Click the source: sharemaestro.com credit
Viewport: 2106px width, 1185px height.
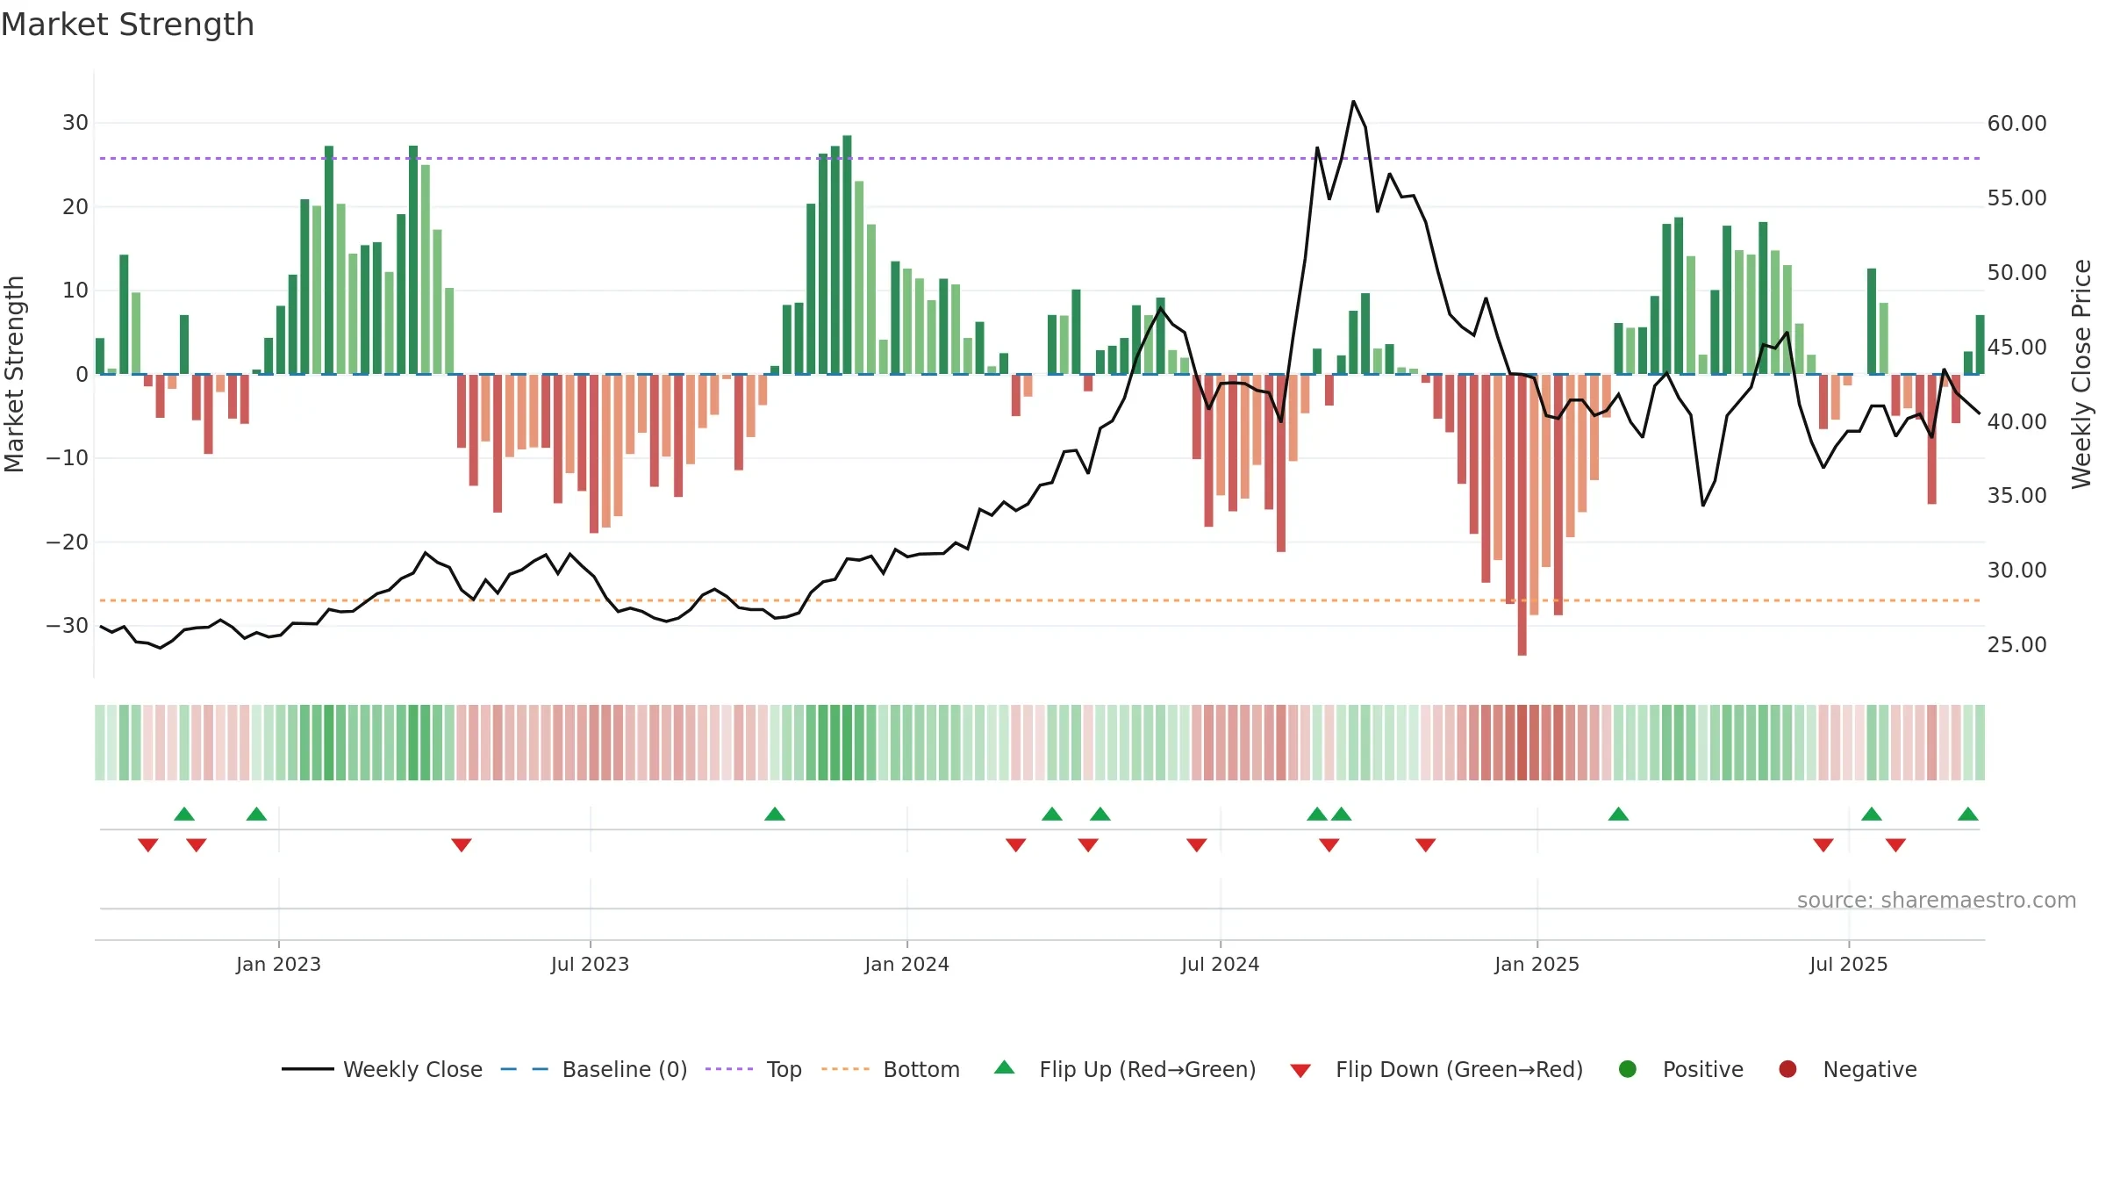point(1937,901)
